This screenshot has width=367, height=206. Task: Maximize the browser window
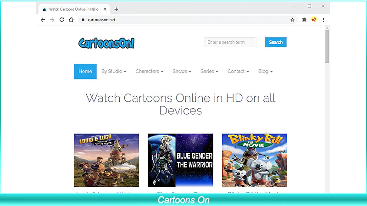point(309,6)
